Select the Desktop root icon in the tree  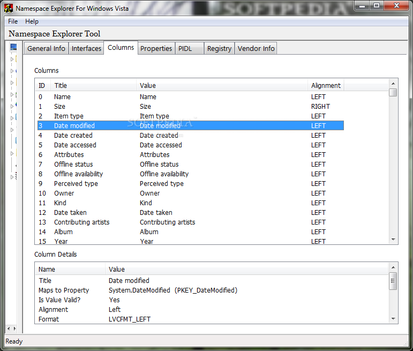pos(13,47)
